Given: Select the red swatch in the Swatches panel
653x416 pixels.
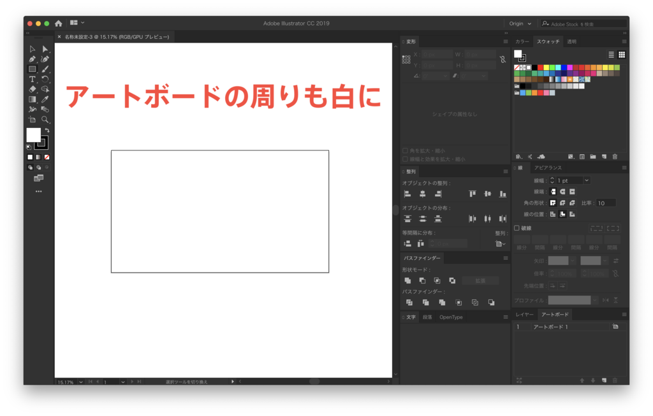Looking at the screenshot, I should tap(540, 66).
